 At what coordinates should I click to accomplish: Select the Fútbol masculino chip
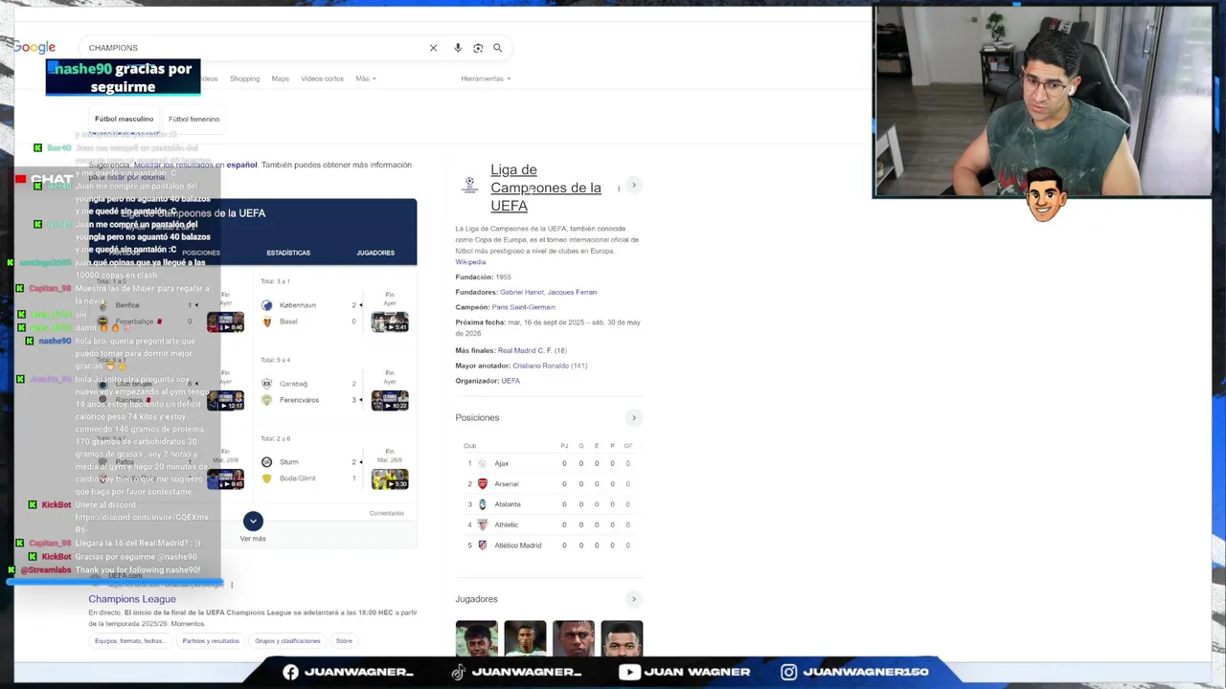pos(124,119)
